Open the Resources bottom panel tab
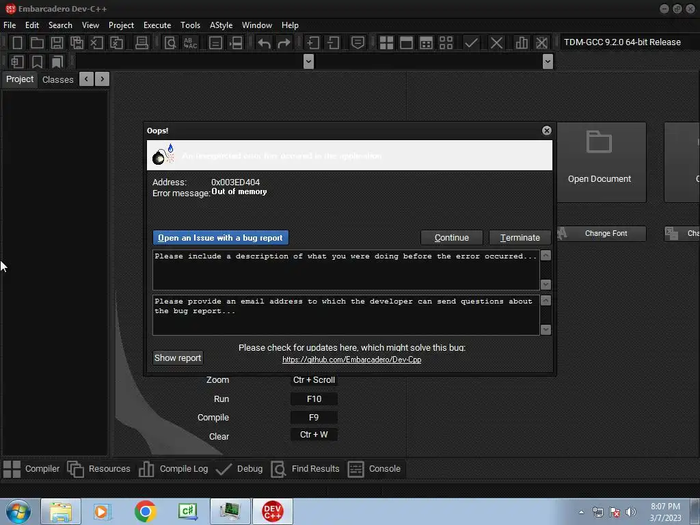 pyautogui.click(x=98, y=469)
